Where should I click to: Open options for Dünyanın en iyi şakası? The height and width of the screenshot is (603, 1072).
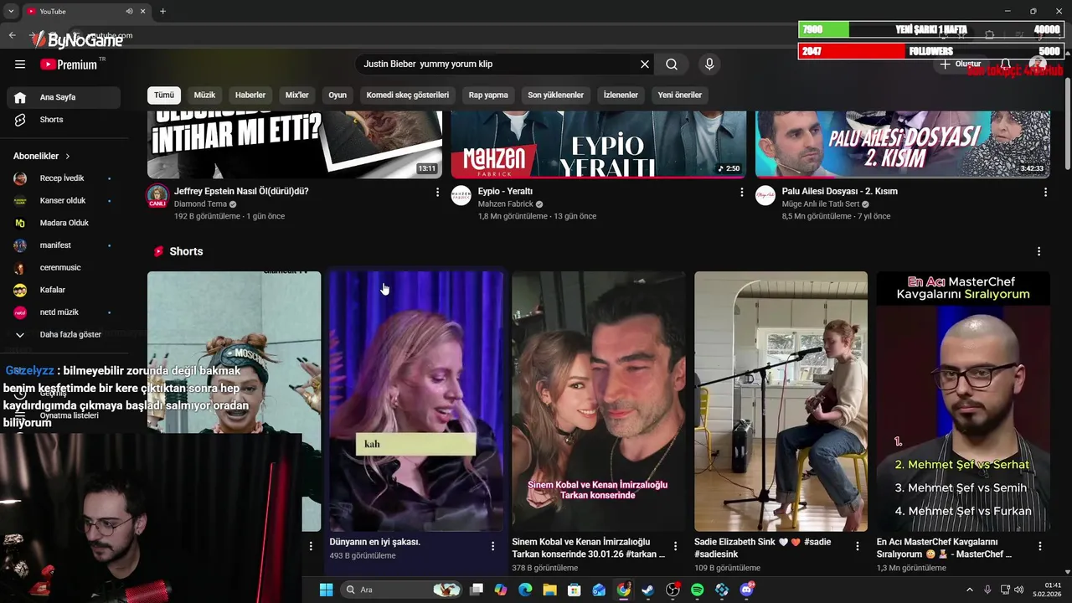(492, 546)
